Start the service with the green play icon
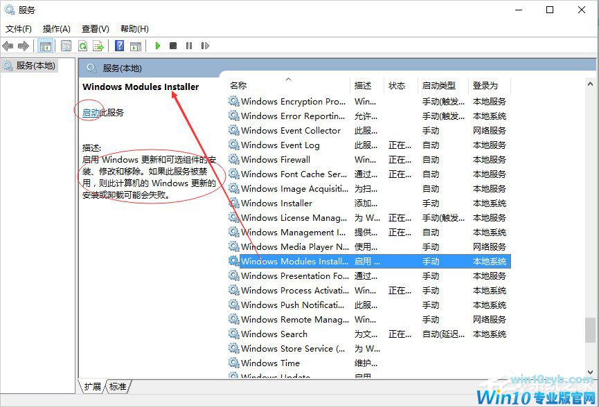Screen dimensions: 599x407 pos(158,46)
